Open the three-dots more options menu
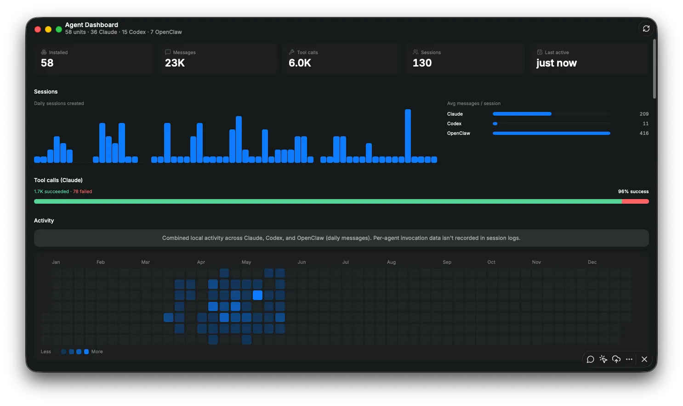Viewport: 683px width, 406px height. coord(629,359)
